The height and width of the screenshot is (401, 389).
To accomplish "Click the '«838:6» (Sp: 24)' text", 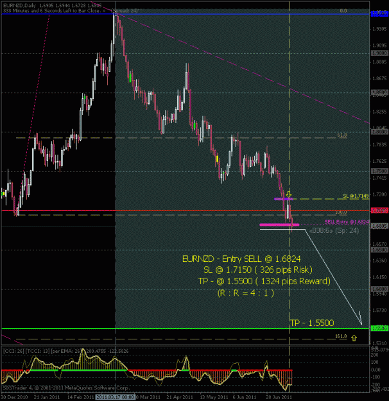I will [x=334, y=231].
